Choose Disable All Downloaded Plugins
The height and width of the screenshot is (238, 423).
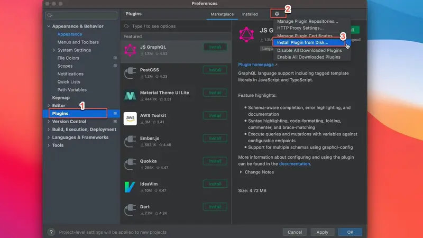[309, 50]
